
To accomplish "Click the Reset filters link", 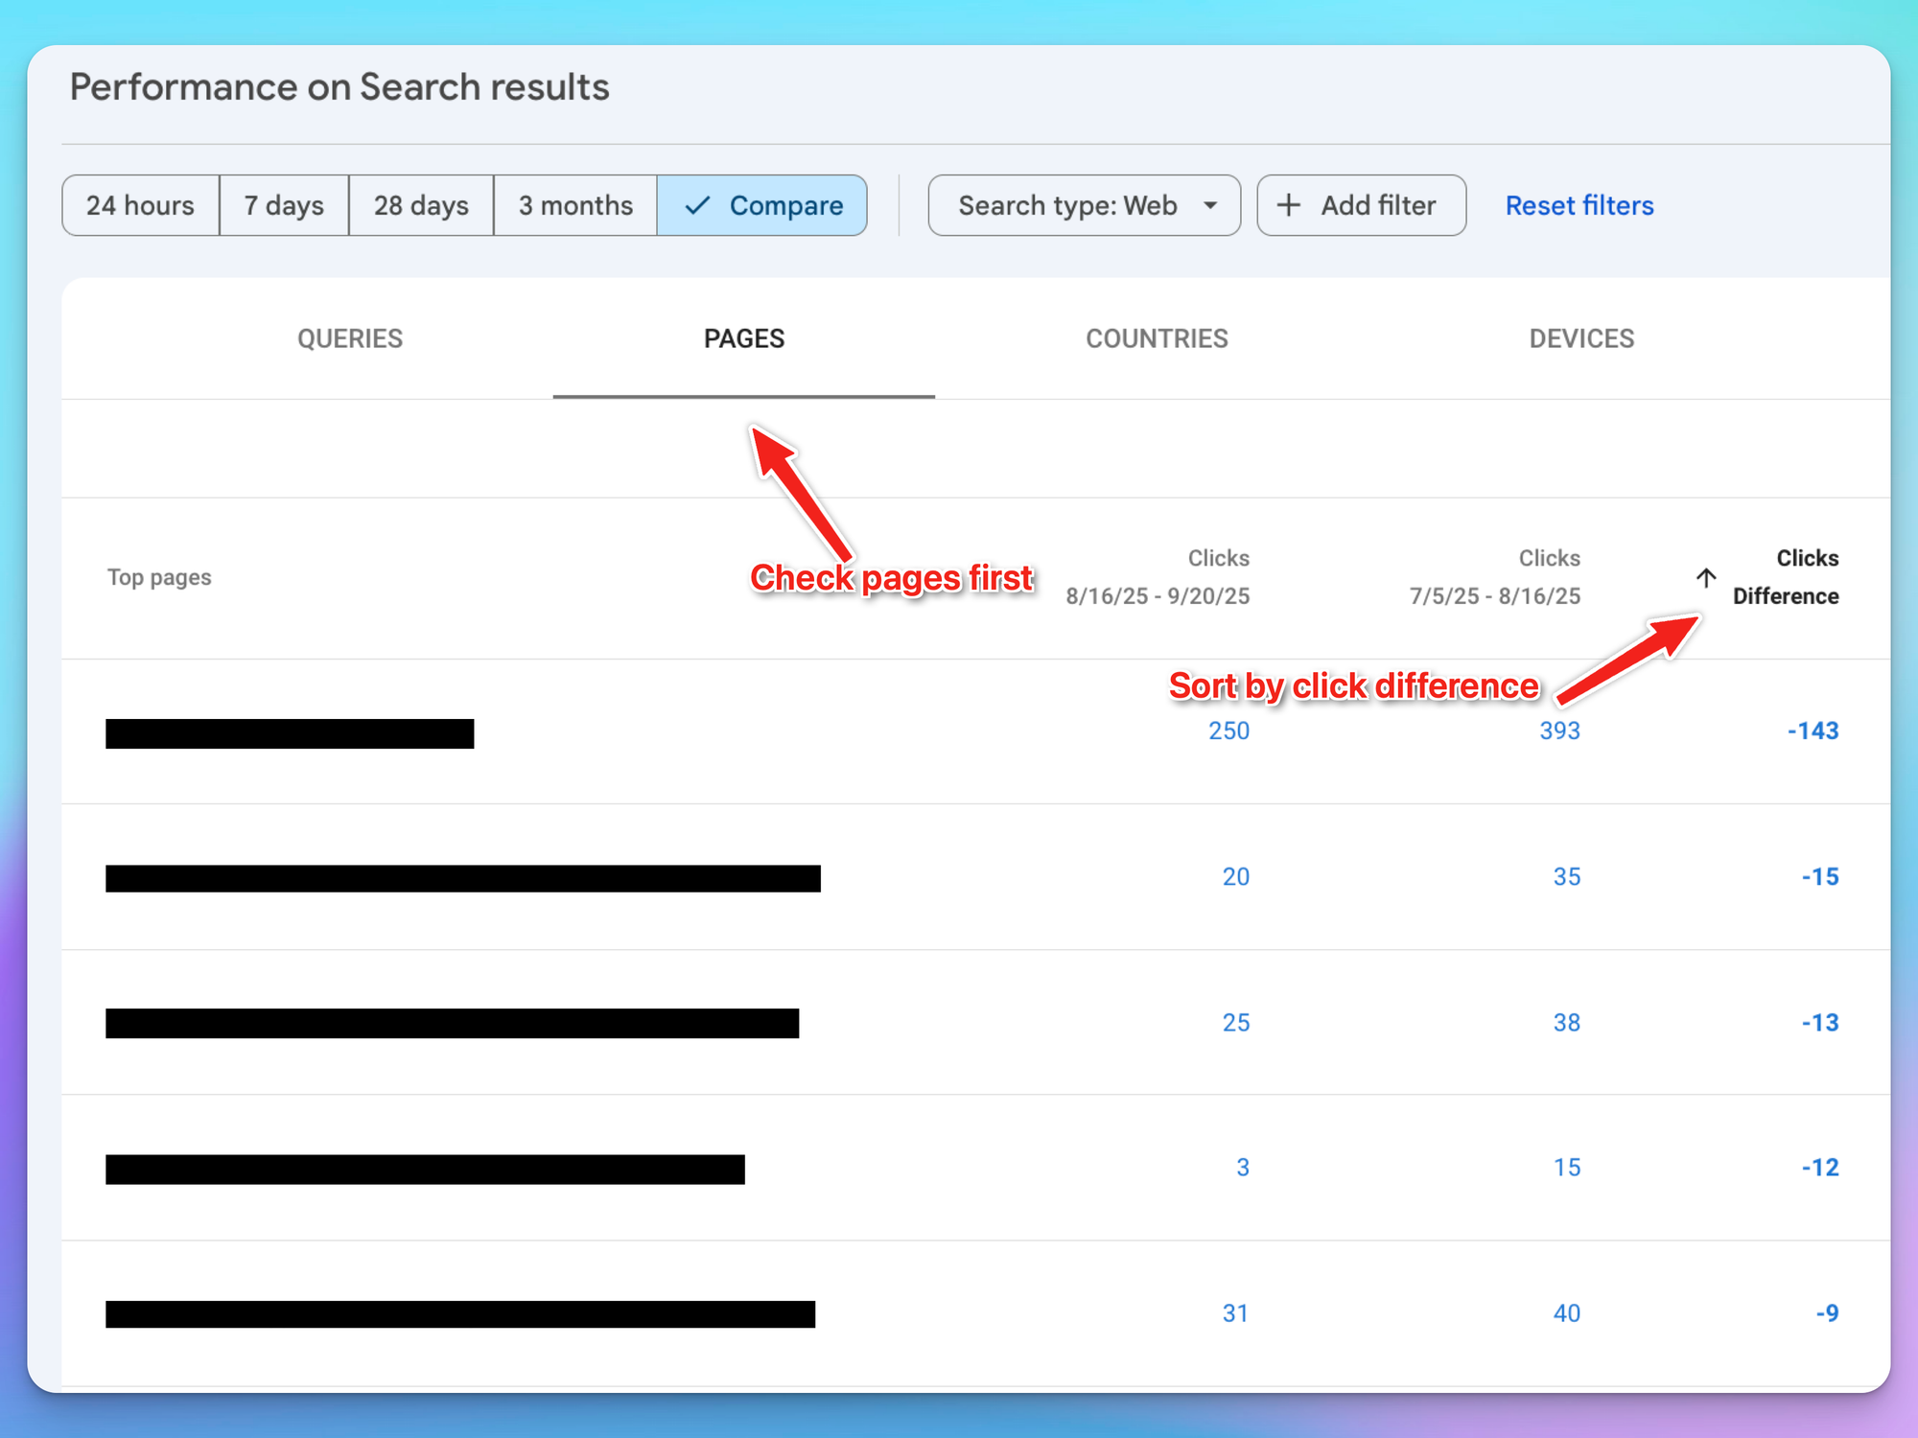I will click(1579, 205).
